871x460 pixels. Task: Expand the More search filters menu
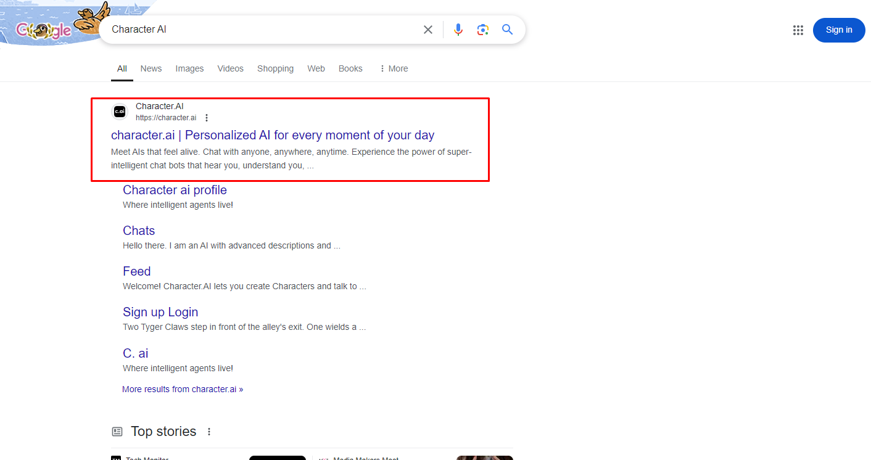[x=394, y=68]
